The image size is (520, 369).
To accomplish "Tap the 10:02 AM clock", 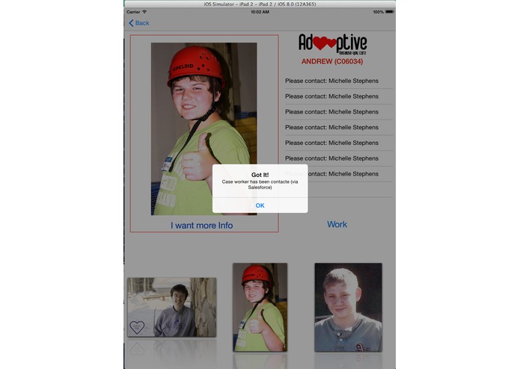I will tap(260, 12).
